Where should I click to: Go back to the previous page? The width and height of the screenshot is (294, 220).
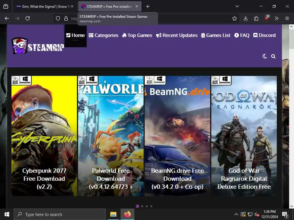pos(7,18)
